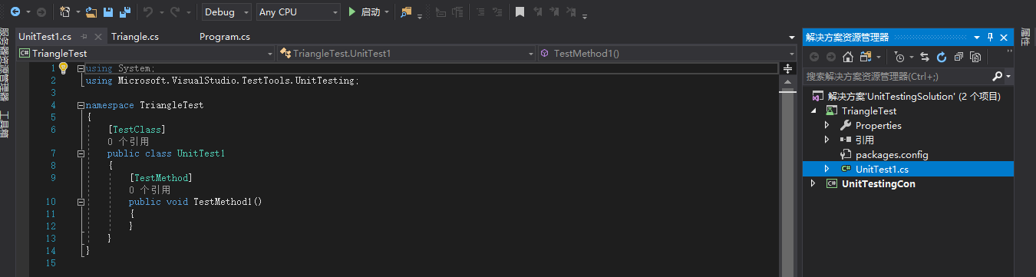Click the editor split window handle
Screen dimensions: 1036x277
(x=787, y=68)
